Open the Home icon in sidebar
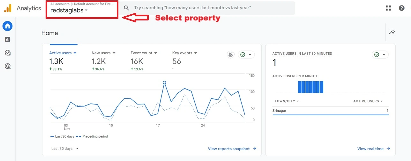Viewport: 411px width, 161px height. (7, 26)
